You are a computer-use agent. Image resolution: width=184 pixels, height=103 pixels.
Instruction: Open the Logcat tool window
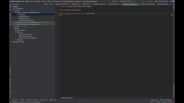pyautogui.click(x=44, y=100)
